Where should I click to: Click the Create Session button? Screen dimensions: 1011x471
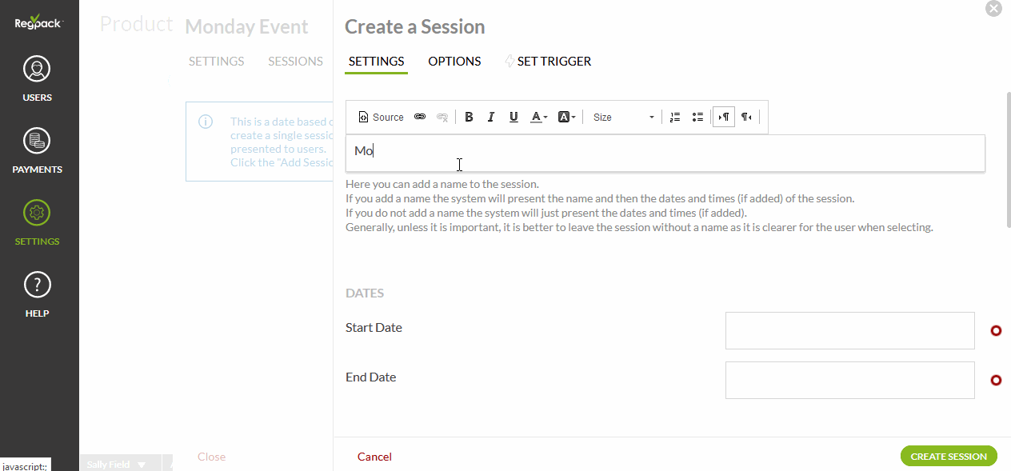point(949,457)
